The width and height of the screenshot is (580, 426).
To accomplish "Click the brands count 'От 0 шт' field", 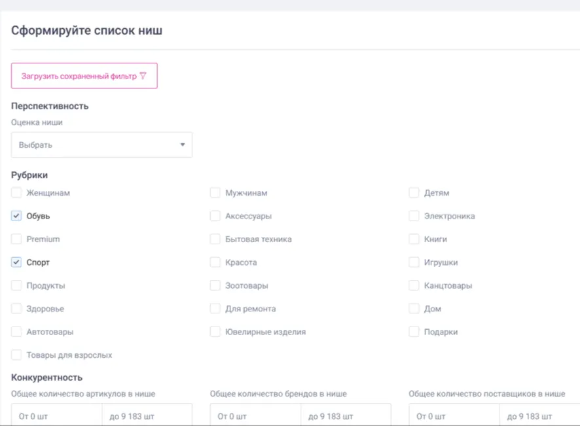I will click(255, 415).
